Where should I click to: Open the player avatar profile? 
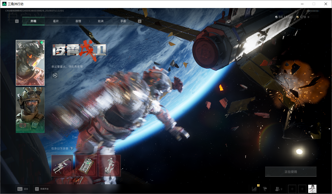pos(312,189)
